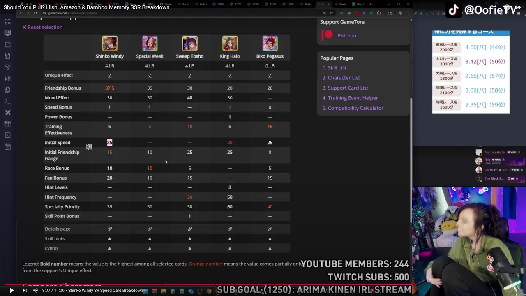Select the Shinko Windy card portrait
526x296 pixels.
(110, 44)
